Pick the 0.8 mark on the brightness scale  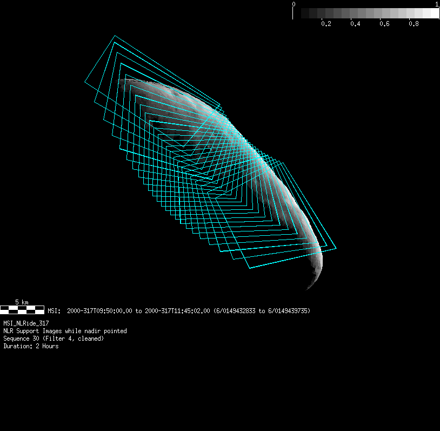(x=414, y=24)
